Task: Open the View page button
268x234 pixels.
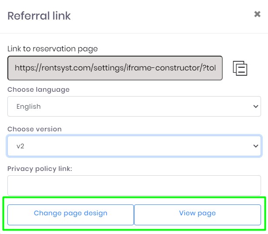Action: (x=198, y=214)
